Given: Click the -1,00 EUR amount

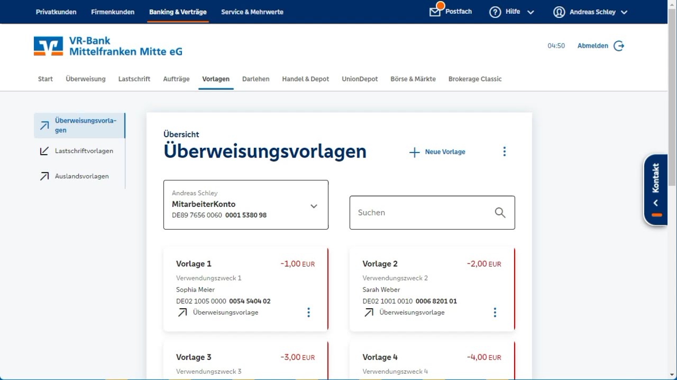Looking at the screenshot, I should [298, 264].
